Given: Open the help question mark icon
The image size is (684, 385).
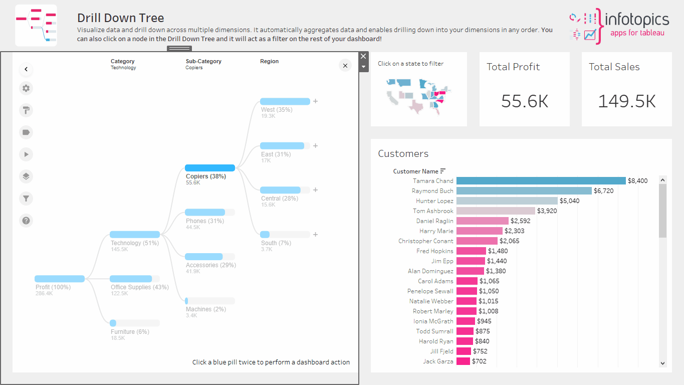Looking at the screenshot, I should point(26,220).
